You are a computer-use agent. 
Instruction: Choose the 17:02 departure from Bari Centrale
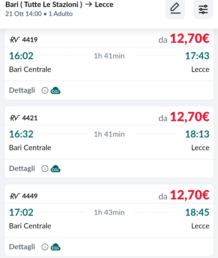coord(21,212)
